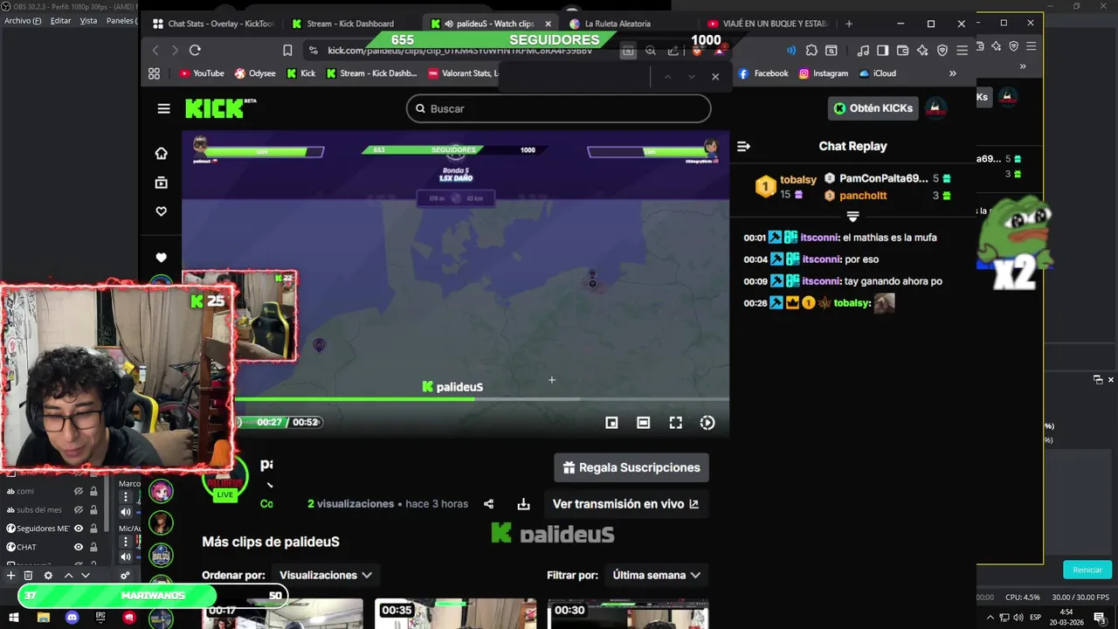This screenshot has height=629, width=1118.
Task: Click the OBS 'Reiniciar' button
Action: click(x=1087, y=570)
